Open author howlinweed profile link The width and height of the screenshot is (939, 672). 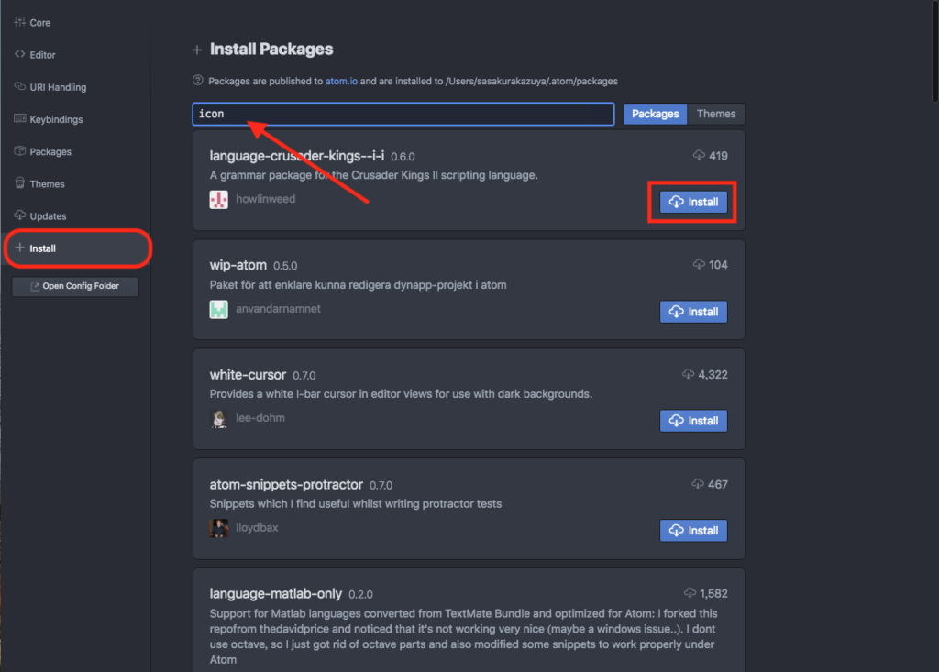pyautogui.click(x=265, y=199)
